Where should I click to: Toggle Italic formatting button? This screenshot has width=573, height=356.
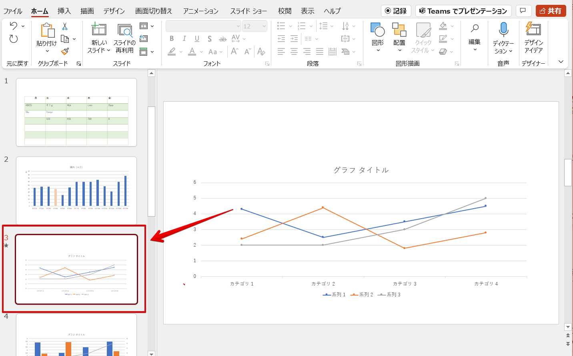pos(184,38)
